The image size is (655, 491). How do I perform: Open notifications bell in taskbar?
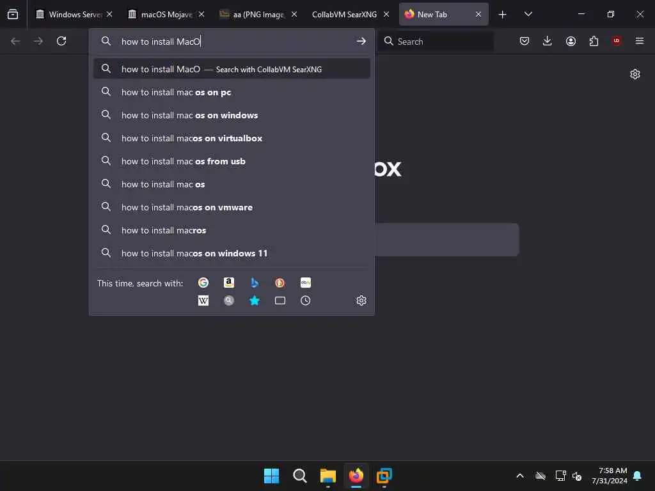[638, 476]
